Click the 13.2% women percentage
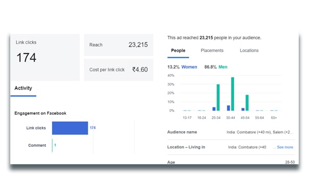Screen dimensions: 309x195 (x=173, y=67)
